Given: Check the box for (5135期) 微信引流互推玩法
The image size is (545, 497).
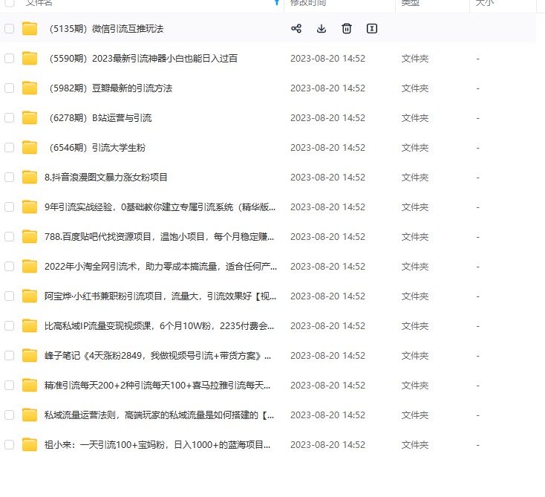Looking at the screenshot, I should (10, 28).
